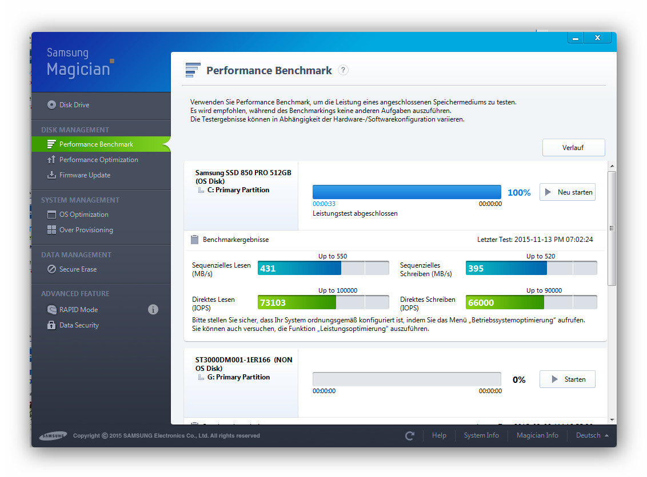Open Help in the footer
647x477 pixels.
[439, 435]
